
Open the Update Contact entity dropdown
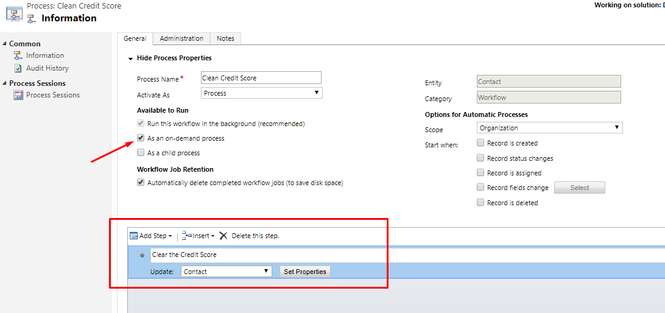point(227,272)
